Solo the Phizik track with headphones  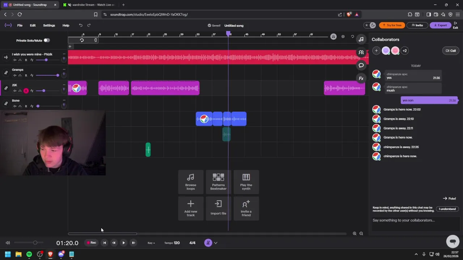coord(20,60)
